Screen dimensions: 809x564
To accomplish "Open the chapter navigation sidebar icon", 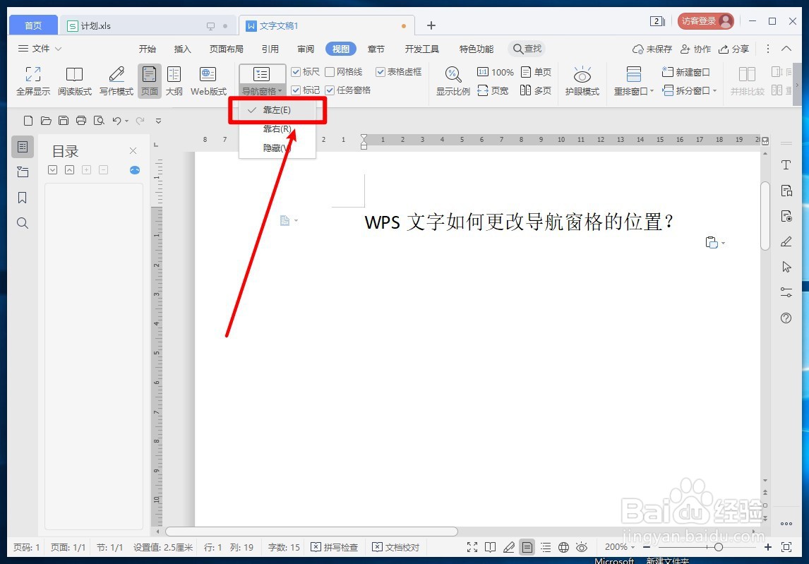I will point(23,172).
